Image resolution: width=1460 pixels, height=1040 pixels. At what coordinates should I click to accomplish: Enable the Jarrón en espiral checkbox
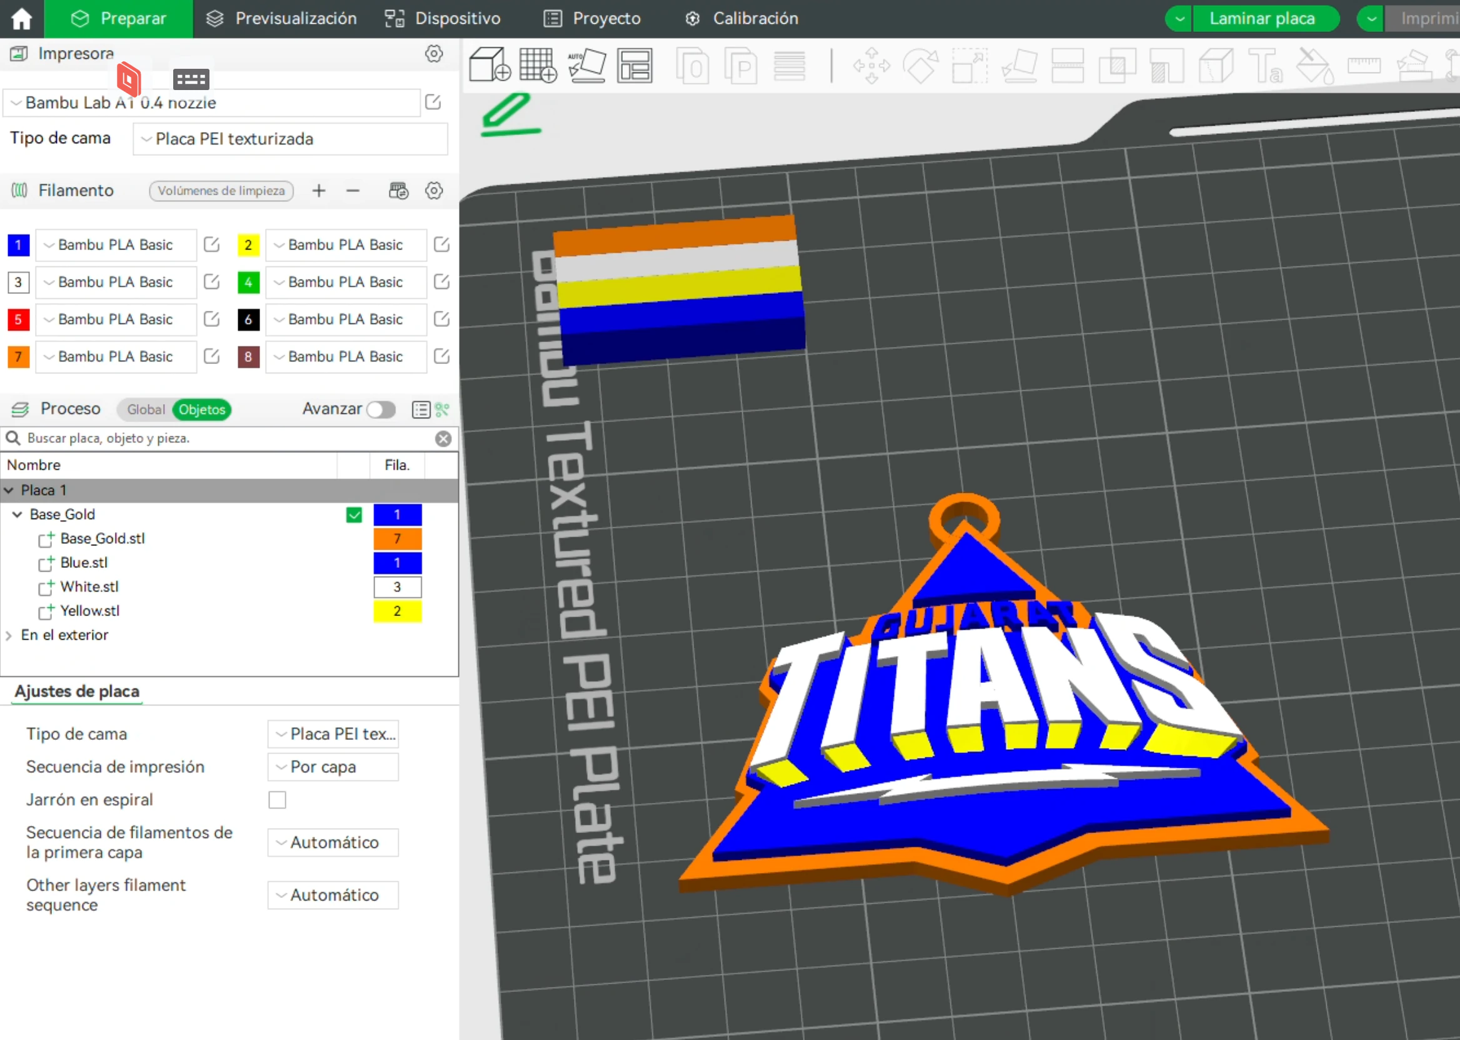click(x=277, y=800)
